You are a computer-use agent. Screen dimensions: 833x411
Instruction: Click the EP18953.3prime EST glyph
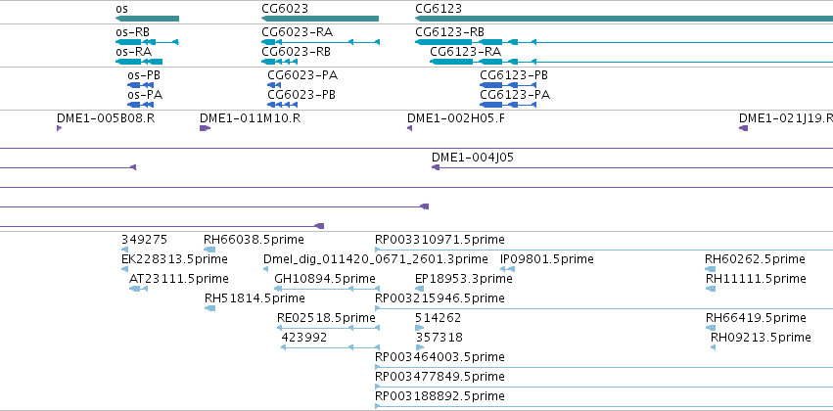[x=419, y=289]
